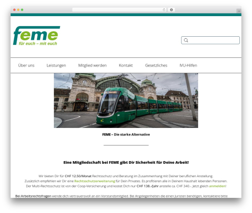This screenshot has width=252, height=213.
Task: Click 'Bei Arbeitsrechtsfragen' text
Action: pos(33,196)
